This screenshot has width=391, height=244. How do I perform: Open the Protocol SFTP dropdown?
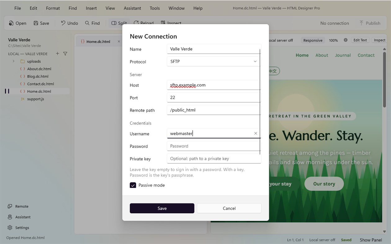pos(214,61)
